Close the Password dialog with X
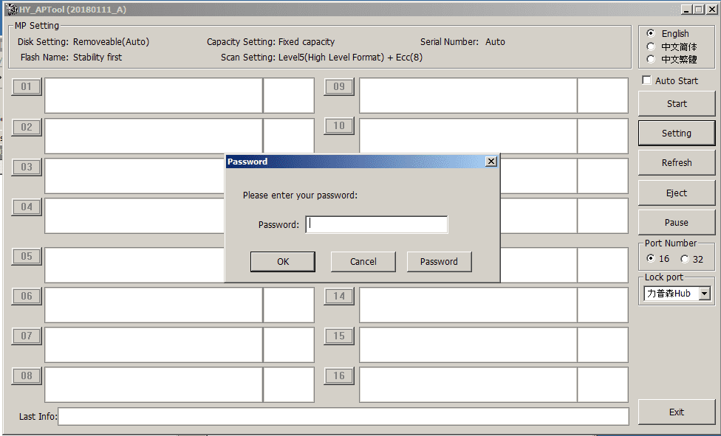This screenshot has width=721, height=436. click(x=491, y=162)
